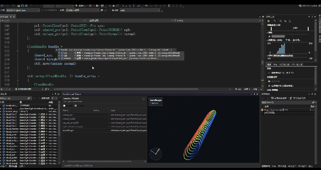Click the back arrow in Locals search bar
Screen dimensions: 321x170
point(35,98)
